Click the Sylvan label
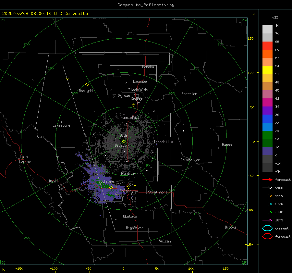The width and height of the screenshot is (292, 273). click(124, 96)
